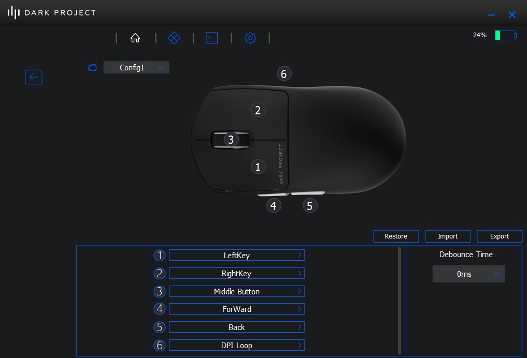
Task: Go back using the left arrow button
Action: [34, 77]
